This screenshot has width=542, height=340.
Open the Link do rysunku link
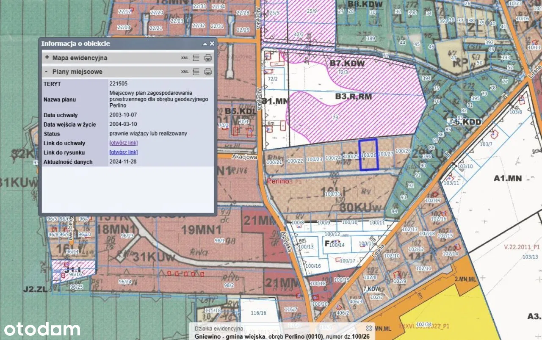tap(123, 152)
